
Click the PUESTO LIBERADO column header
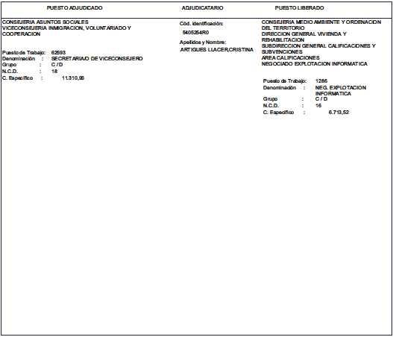(x=299, y=8)
